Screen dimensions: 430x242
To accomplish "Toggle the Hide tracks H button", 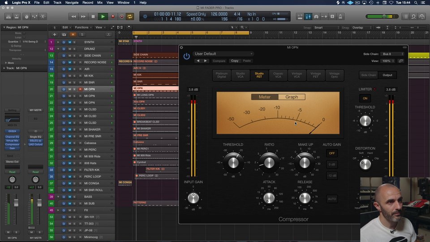I will point(73,35).
